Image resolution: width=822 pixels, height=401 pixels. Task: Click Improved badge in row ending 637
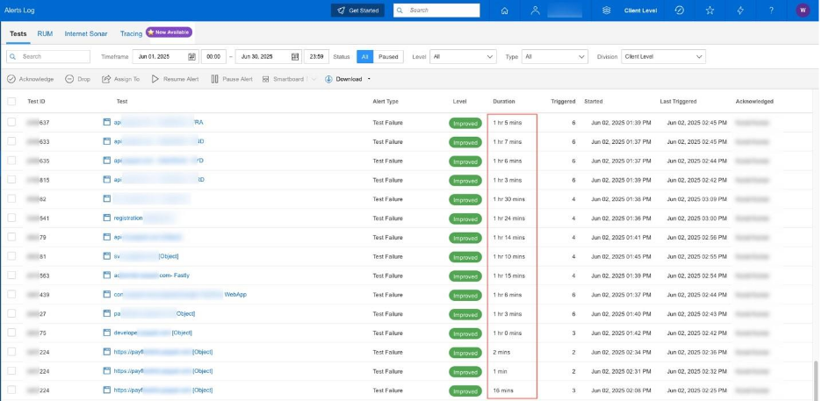click(465, 124)
